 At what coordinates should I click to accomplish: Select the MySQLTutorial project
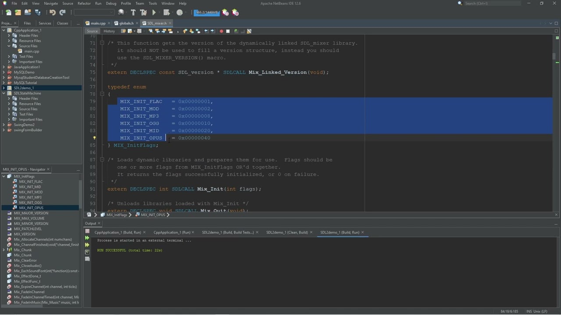(x=25, y=83)
